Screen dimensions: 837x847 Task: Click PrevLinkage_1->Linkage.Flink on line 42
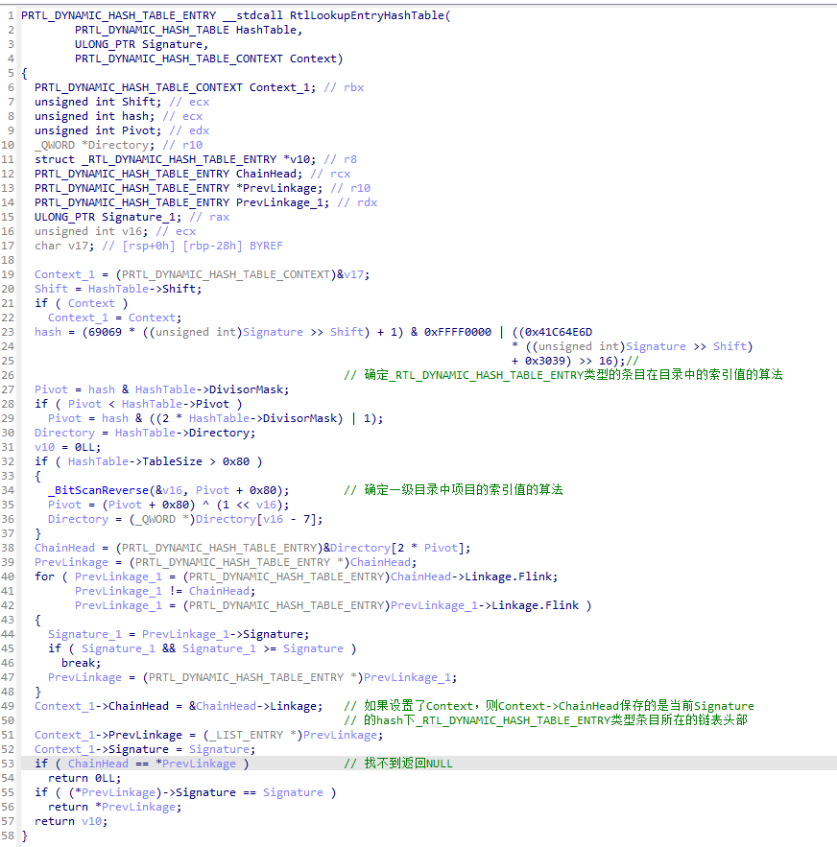click(485, 605)
